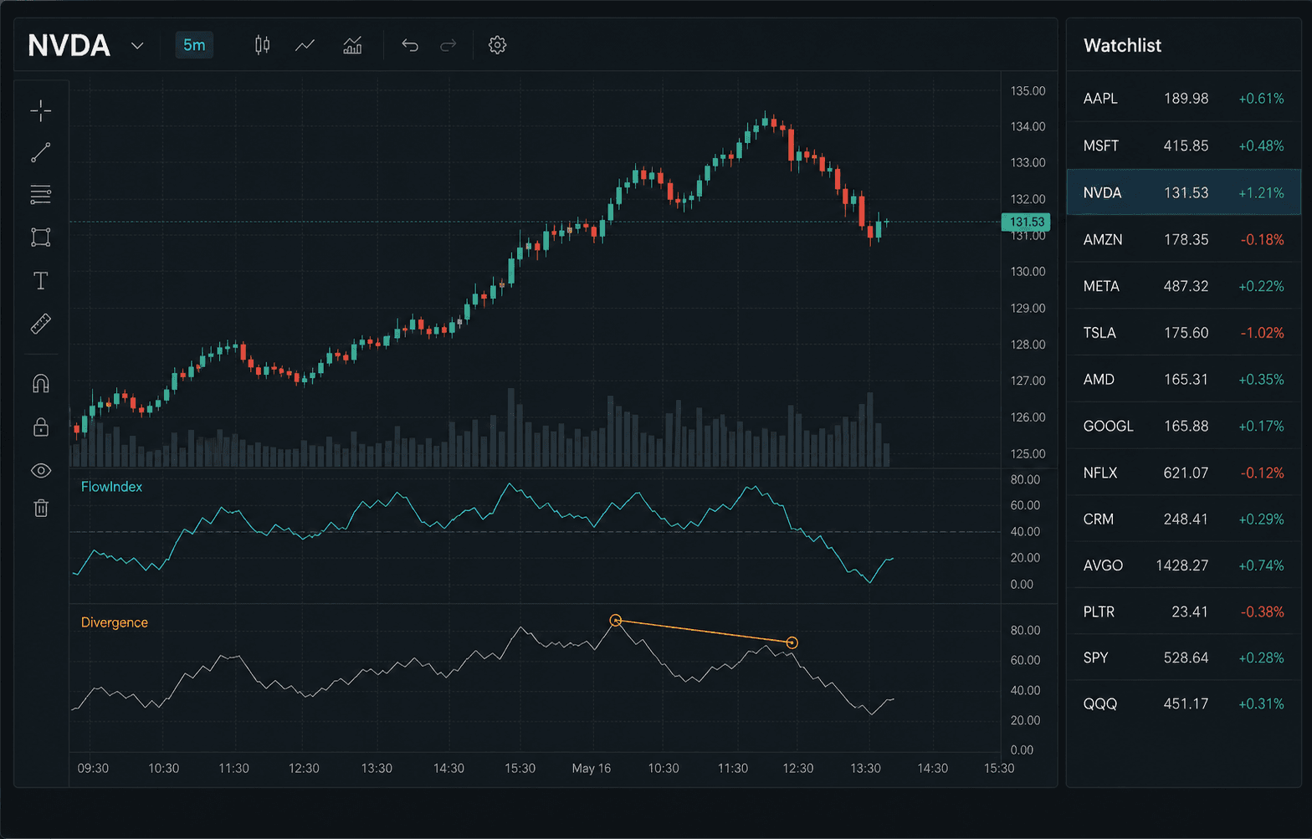Image resolution: width=1312 pixels, height=839 pixels.
Task: Open the indicators chart icon
Action: (352, 45)
